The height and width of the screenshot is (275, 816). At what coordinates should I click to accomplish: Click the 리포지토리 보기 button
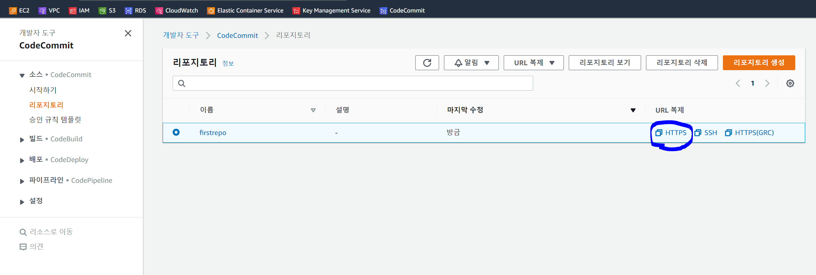[x=605, y=63]
